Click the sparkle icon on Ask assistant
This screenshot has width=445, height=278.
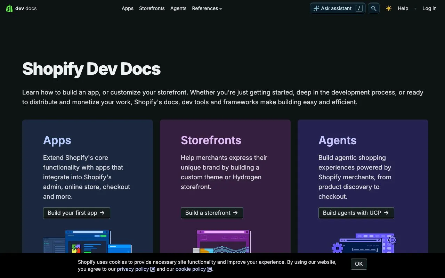click(x=316, y=8)
